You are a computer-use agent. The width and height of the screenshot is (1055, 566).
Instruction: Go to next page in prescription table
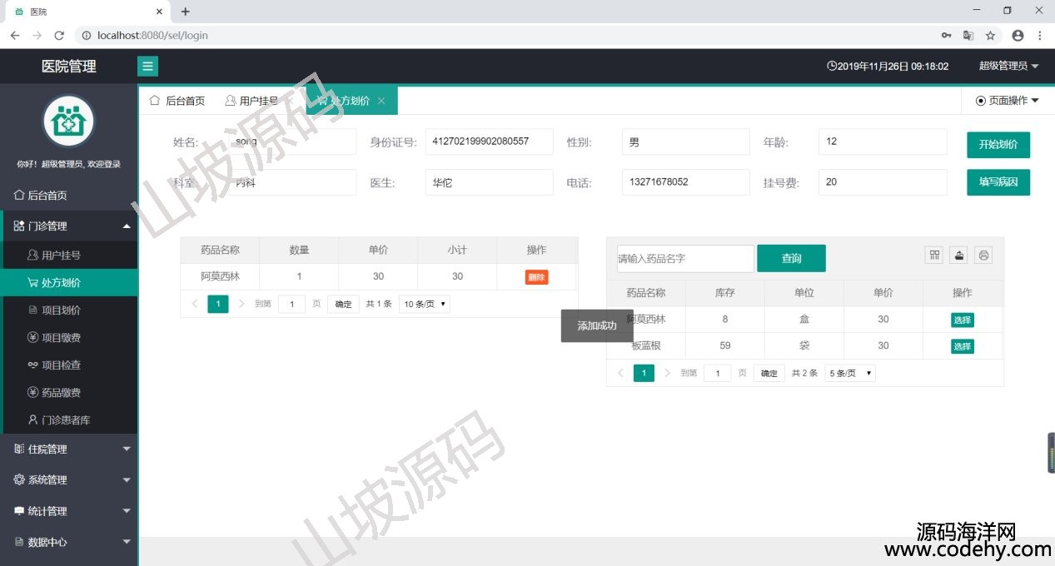coord(241,304)
